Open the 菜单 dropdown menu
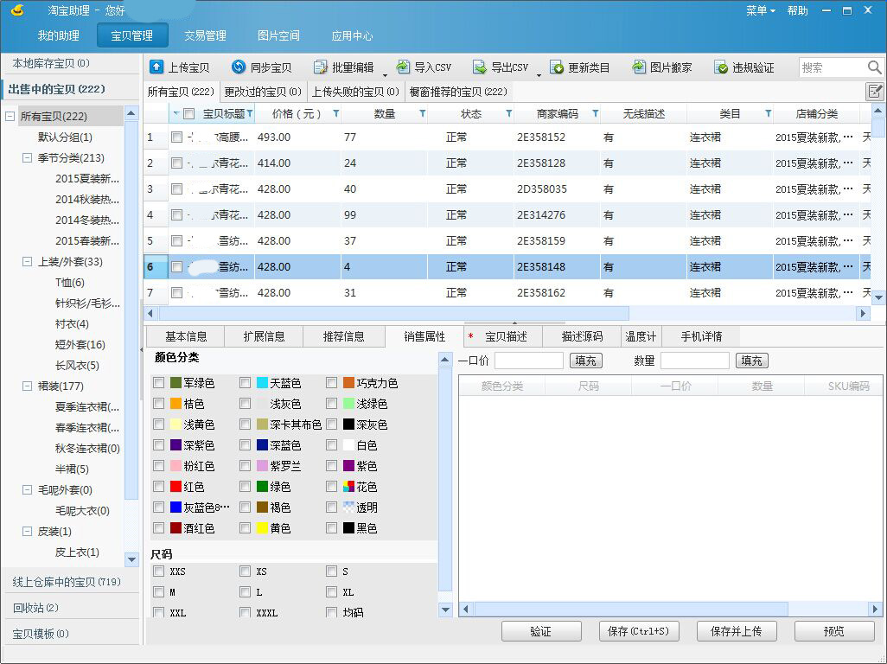887x664 pixels. tap(760, 10)
